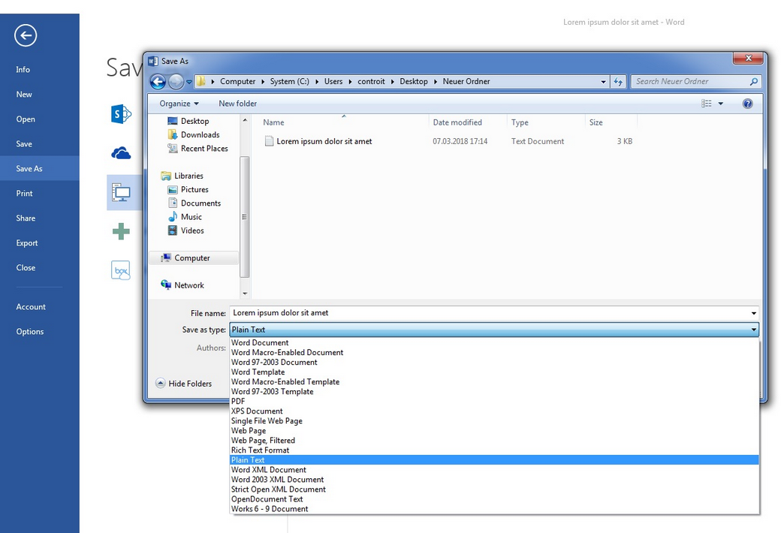Click the change view icon in toolbar

coord(707,104)
